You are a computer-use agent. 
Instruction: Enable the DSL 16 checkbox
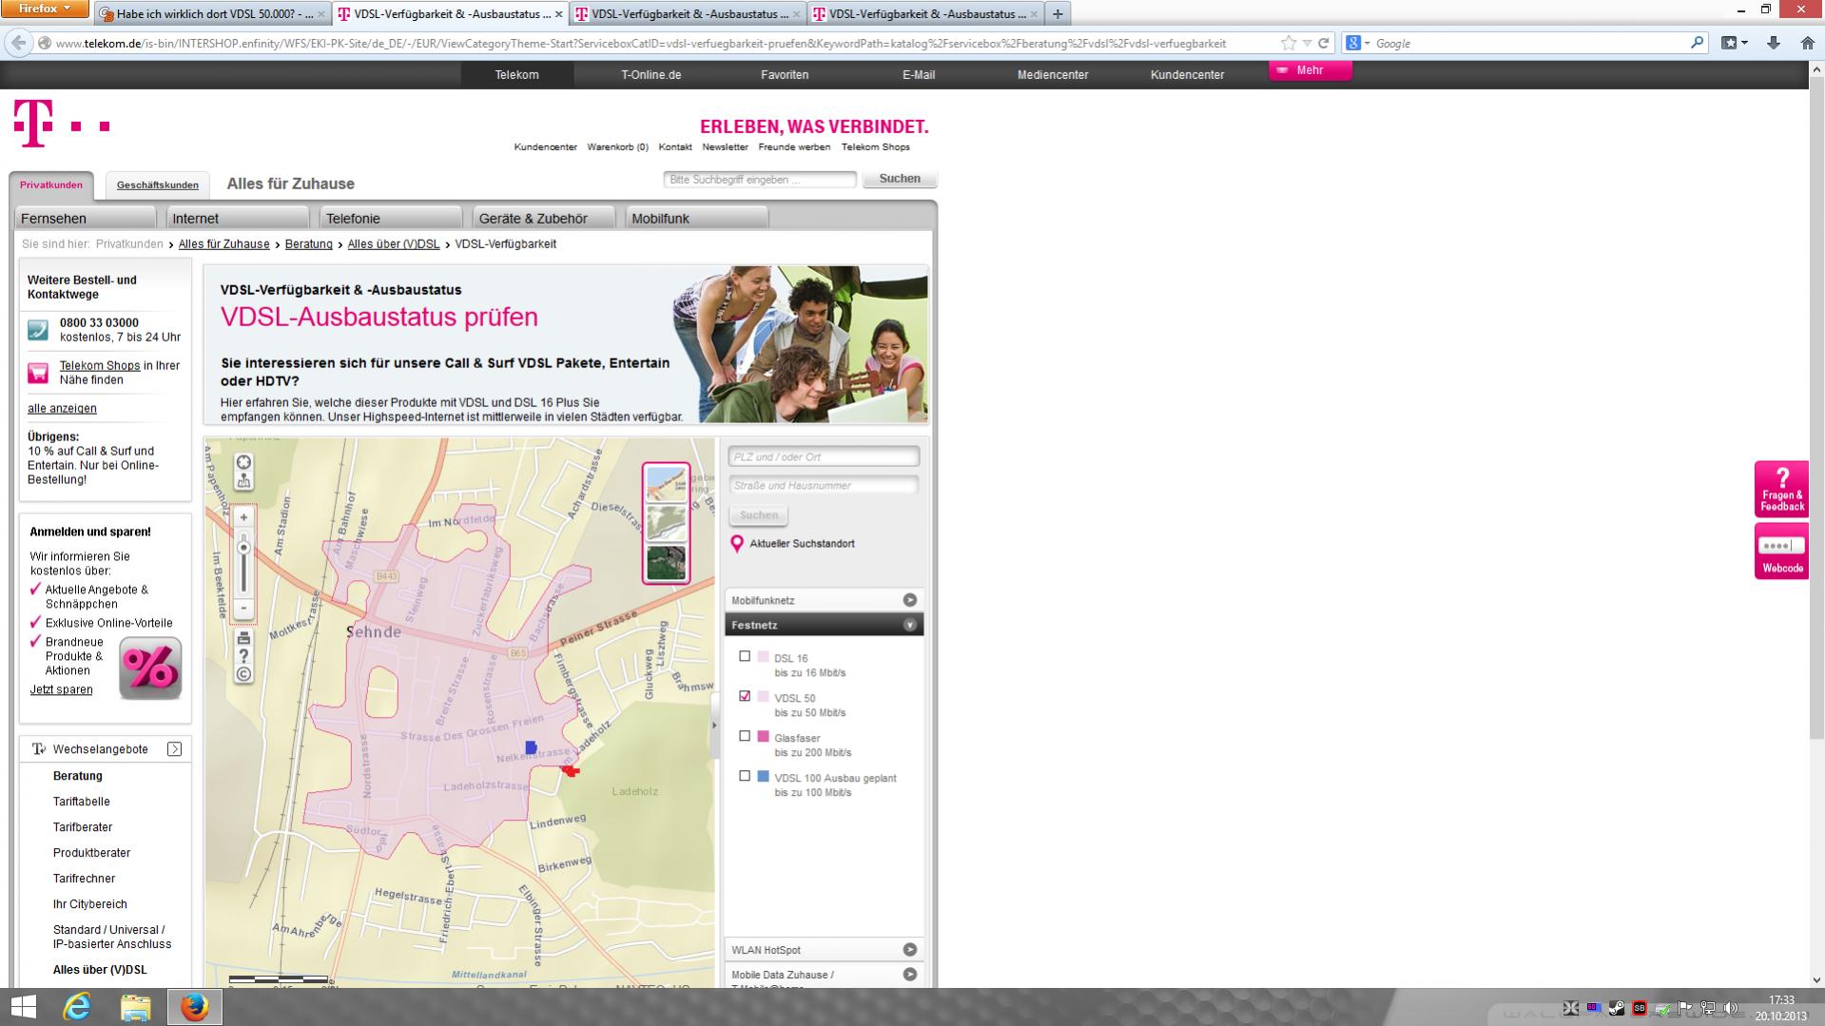(745, 656)
